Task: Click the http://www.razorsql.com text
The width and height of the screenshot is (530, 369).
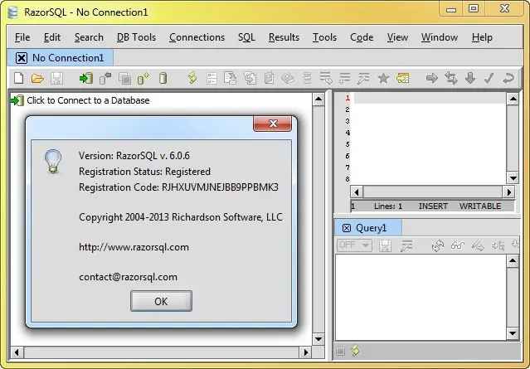Action: coord(134,247)
